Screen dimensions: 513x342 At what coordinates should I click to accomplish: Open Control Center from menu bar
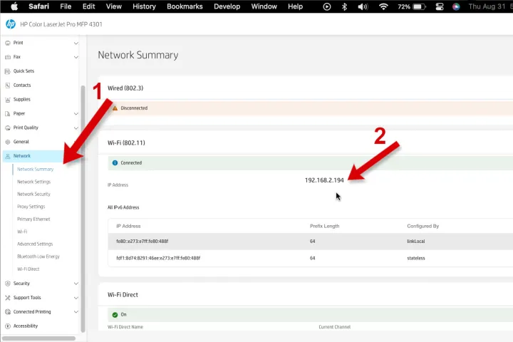[x=440, y=6]
